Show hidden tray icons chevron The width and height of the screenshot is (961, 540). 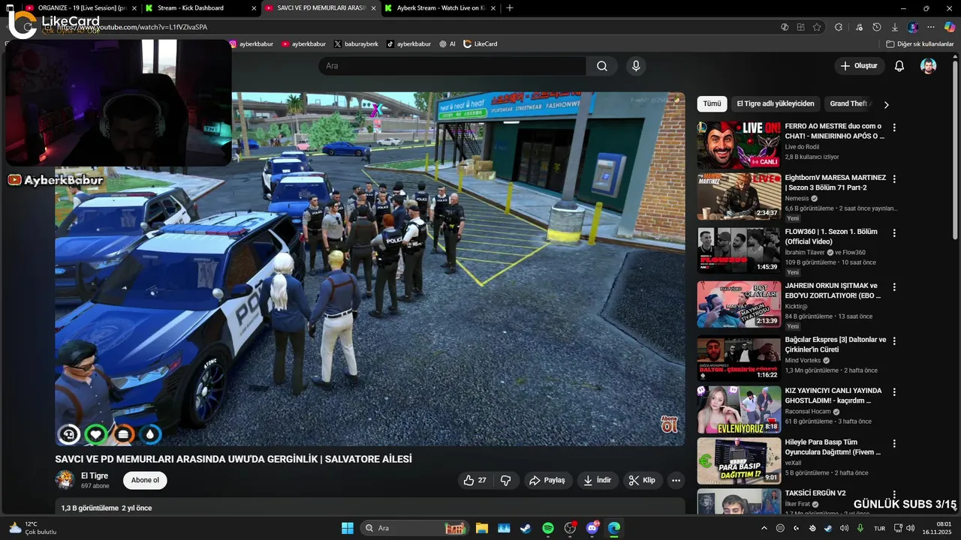click(764, 528)
